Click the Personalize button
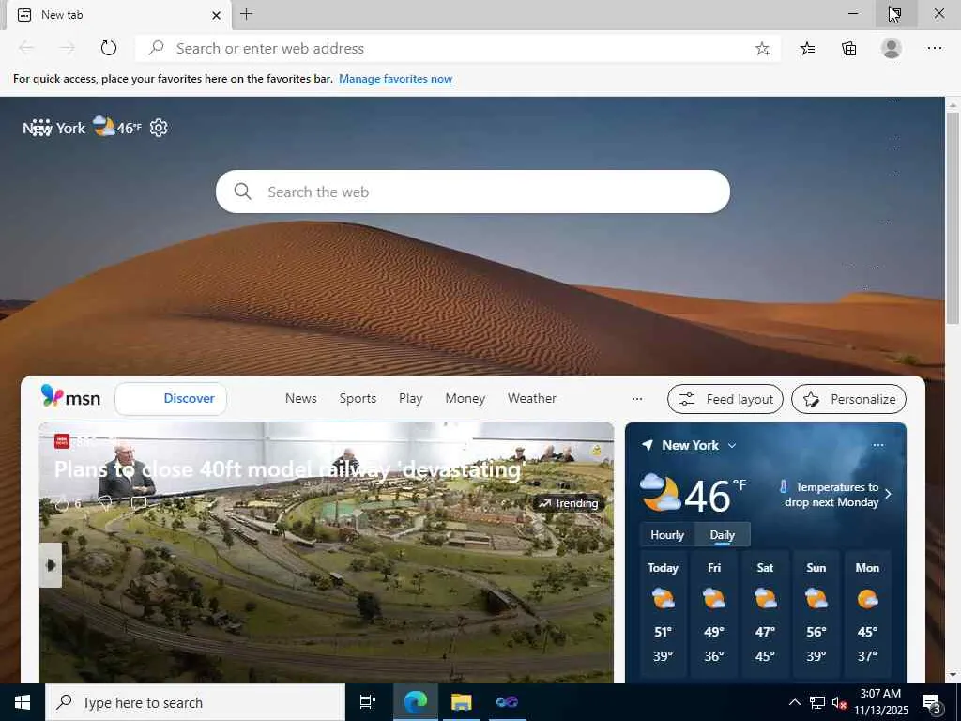961x721 pixels. pos(848,399)
